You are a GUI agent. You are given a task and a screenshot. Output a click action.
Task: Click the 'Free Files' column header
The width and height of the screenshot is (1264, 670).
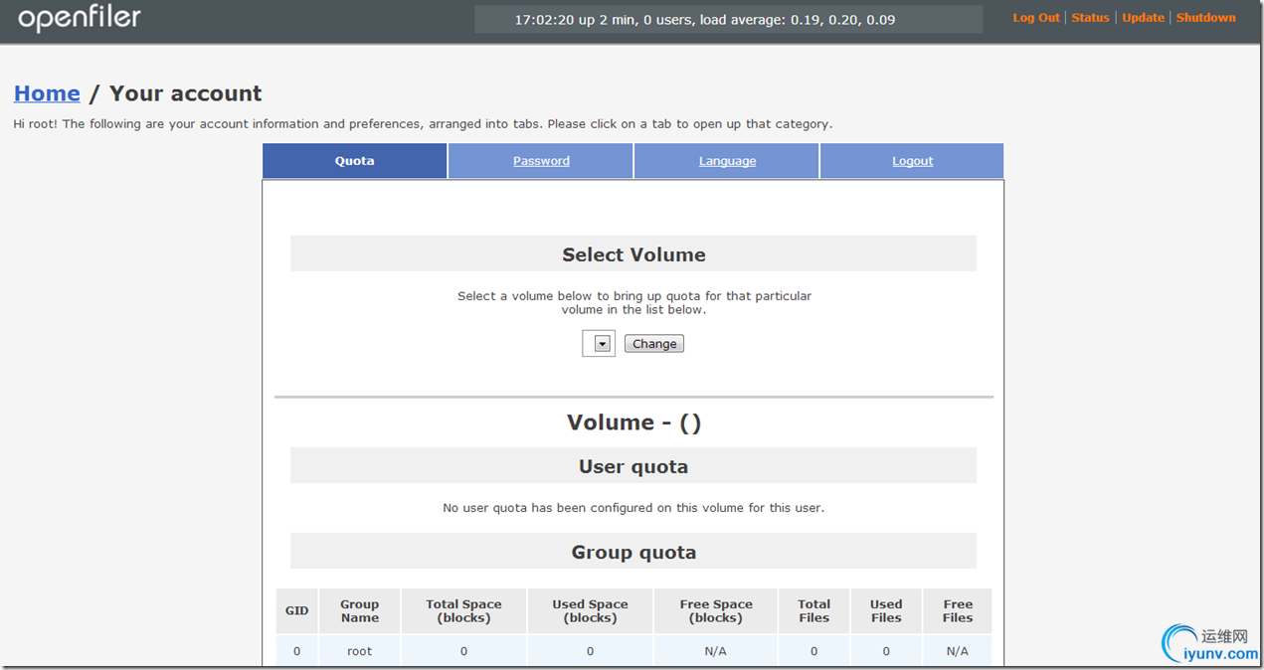pyautogui.click(x=958, y=611)
